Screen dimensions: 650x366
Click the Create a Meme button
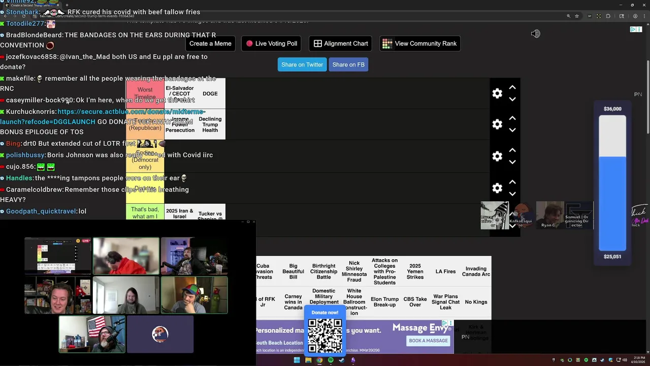[210, 44]
